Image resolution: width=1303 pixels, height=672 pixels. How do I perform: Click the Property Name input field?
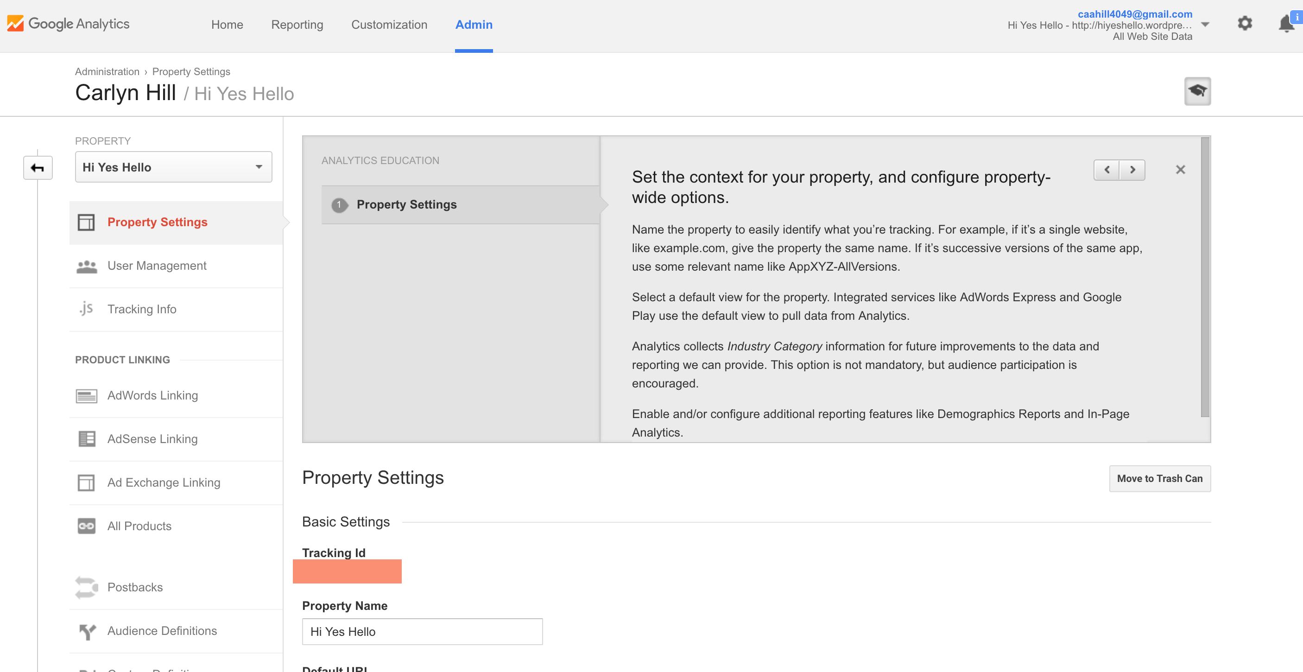[422, 632]
